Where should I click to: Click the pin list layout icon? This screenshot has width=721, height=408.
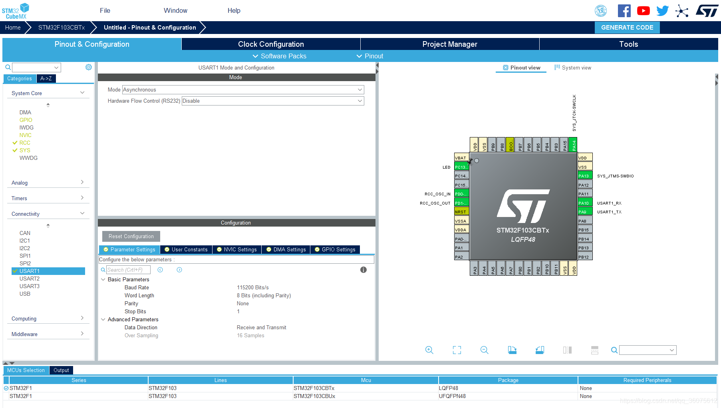[595, 350]
